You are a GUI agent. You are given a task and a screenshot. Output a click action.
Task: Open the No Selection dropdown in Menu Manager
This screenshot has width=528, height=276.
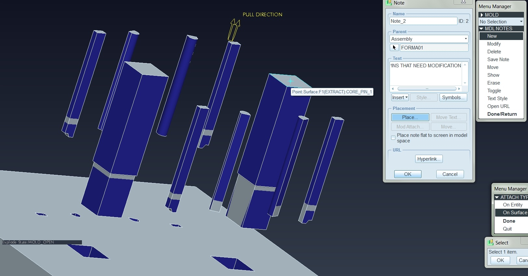[501, 22]
